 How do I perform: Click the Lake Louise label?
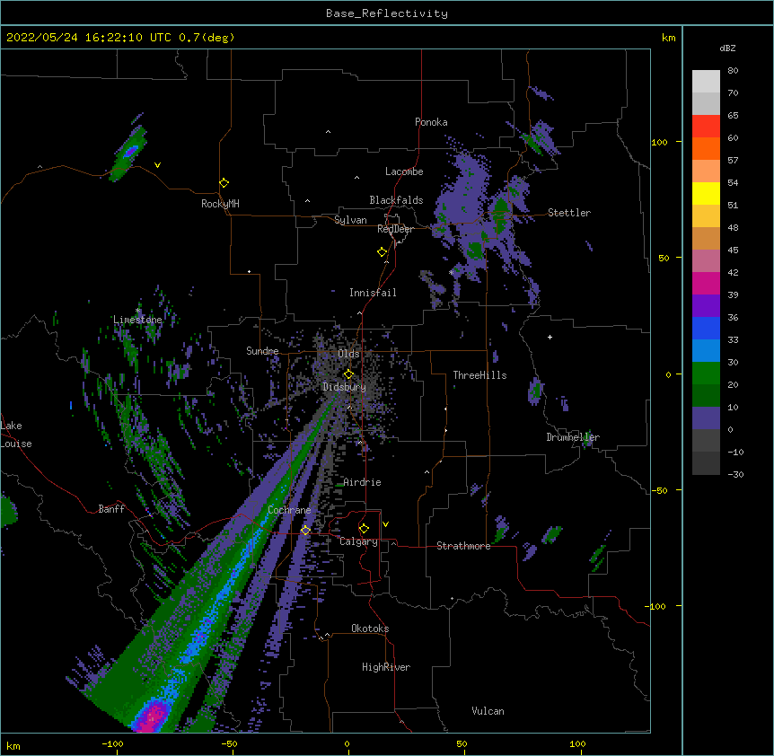[x=16, y=435]
